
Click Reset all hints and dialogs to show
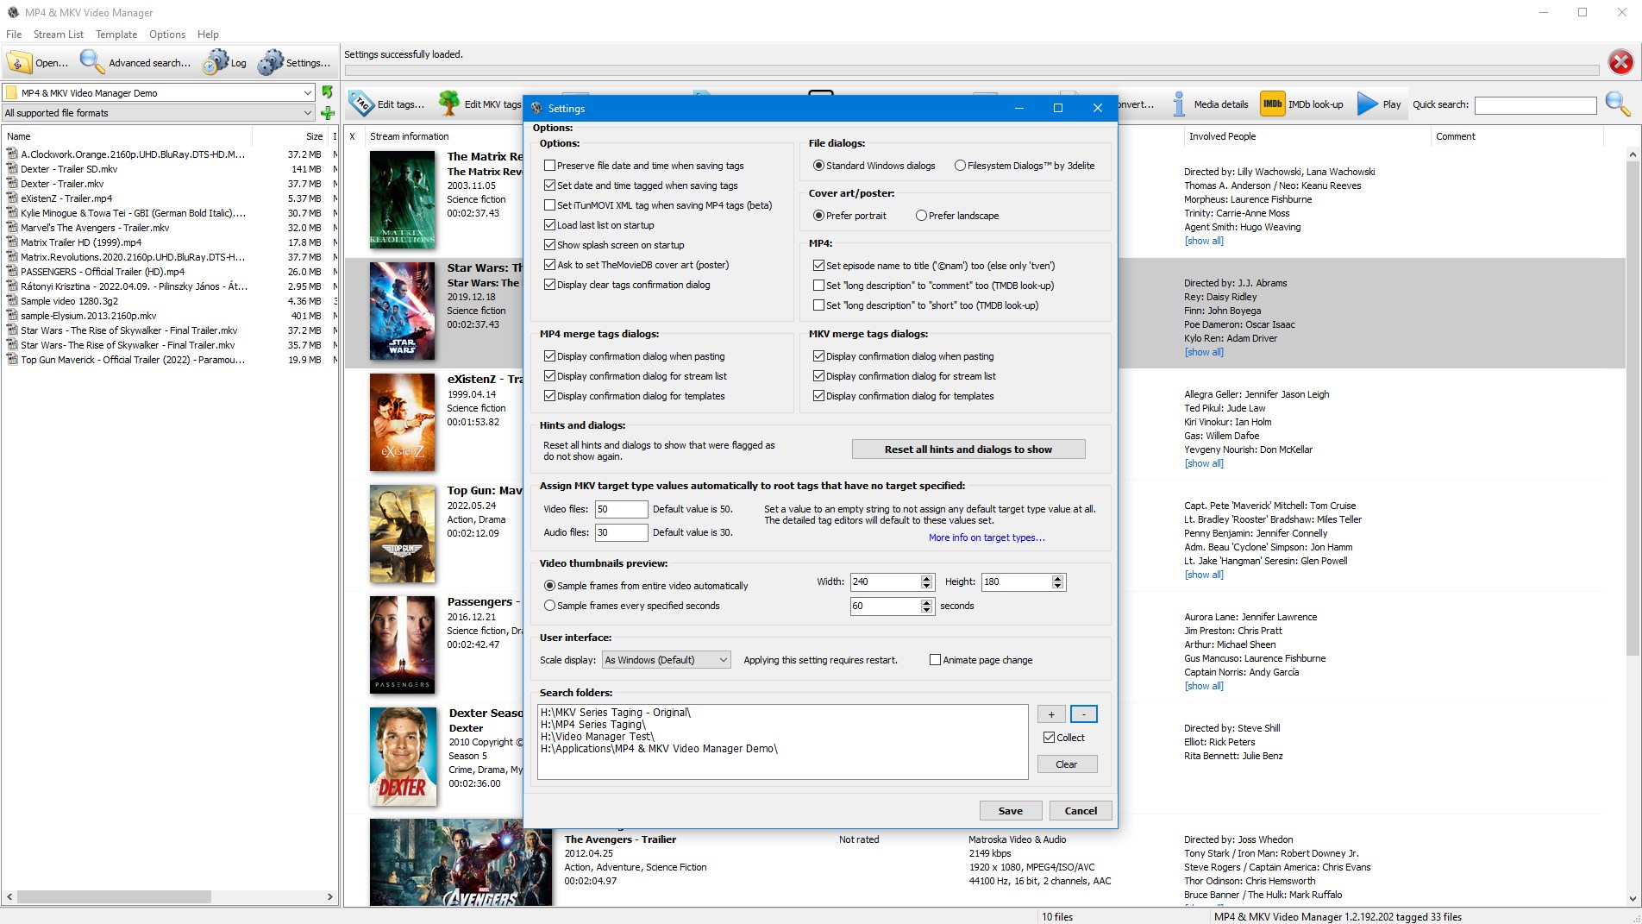tap(968, 449)
